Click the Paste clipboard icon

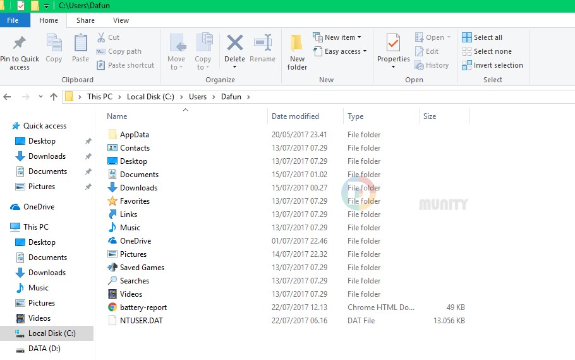click(80, 44)
